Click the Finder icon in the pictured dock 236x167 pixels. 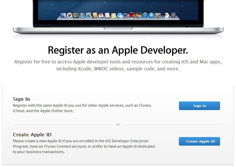(63, 15)
